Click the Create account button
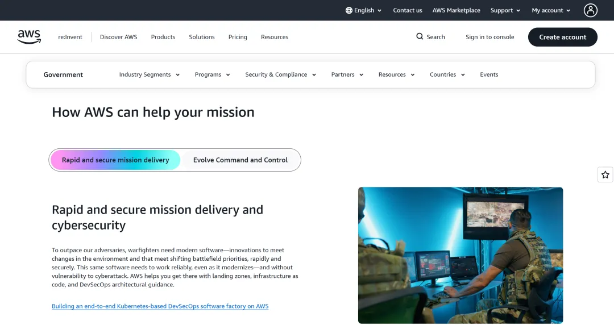This screenshot has height=325, width=614. point(563,37)
